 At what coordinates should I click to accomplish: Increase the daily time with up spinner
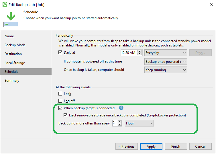point(140,51)
